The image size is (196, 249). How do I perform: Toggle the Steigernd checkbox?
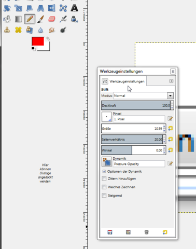(x=104, y=196)
